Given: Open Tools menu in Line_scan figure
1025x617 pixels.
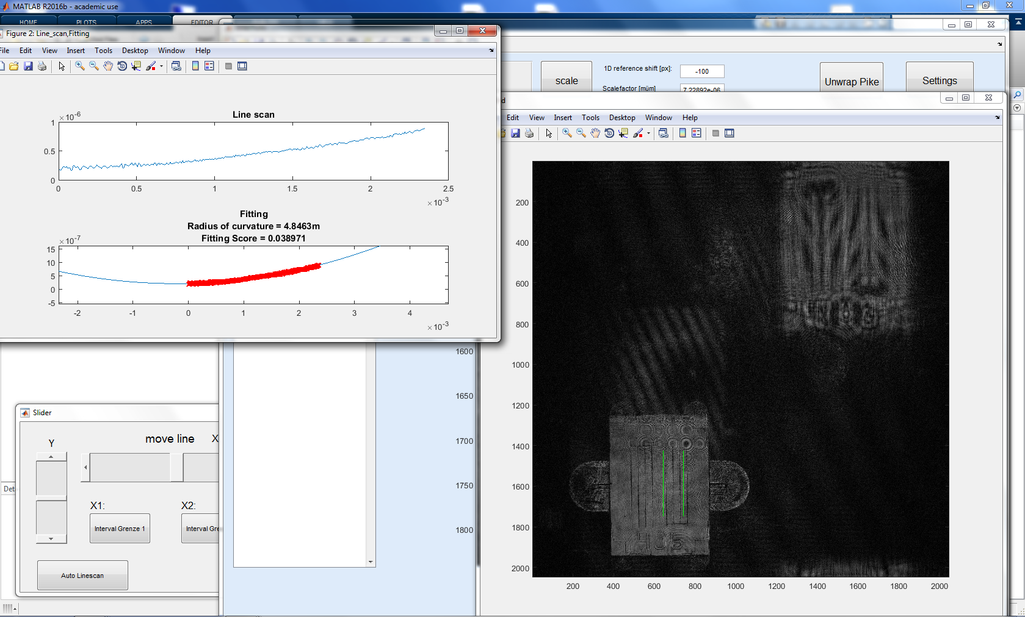Looking at the screenshot, I should coord(103,51).
